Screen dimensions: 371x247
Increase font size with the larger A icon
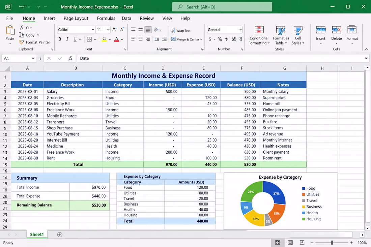tap(115, 30)
